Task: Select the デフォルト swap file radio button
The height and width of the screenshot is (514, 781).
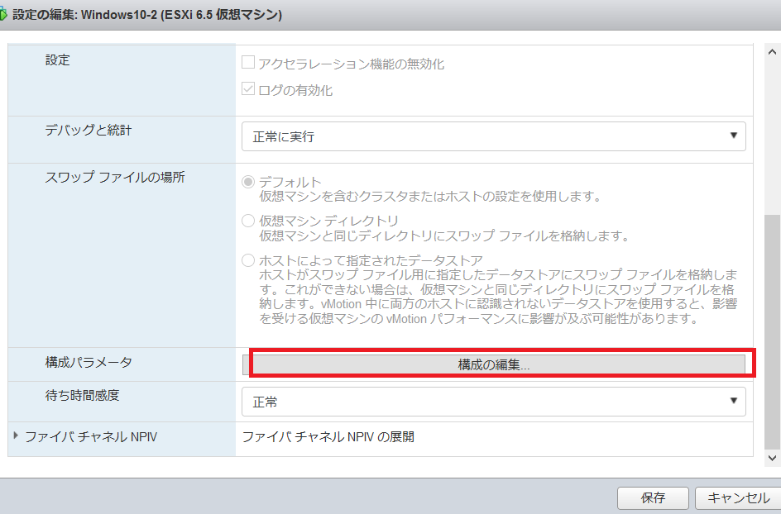Action: 248,182
